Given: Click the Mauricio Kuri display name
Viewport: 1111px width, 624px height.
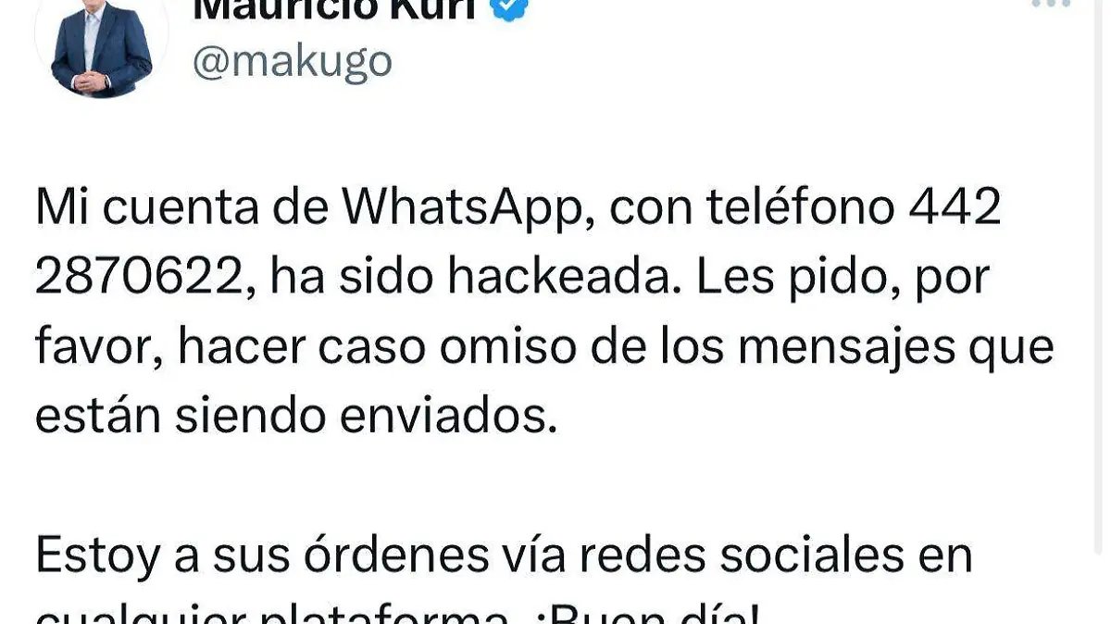Looking at the screenshot, I should (x=336, y=9).
